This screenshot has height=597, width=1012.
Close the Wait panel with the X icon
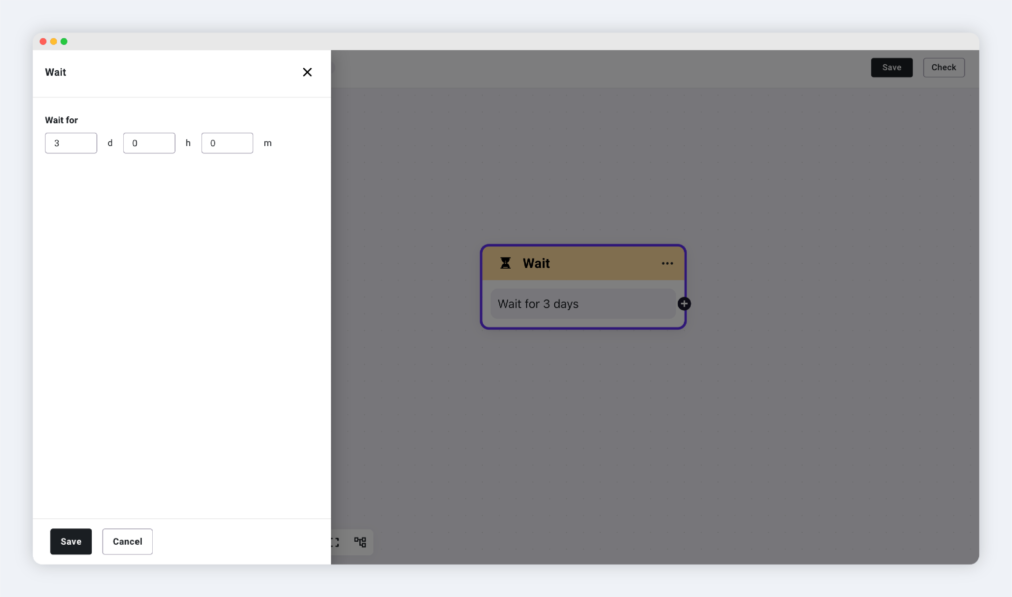coord(307,72)
